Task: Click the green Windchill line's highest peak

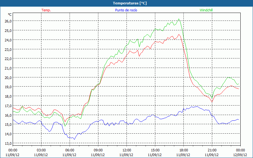Action: pos(179,19)
